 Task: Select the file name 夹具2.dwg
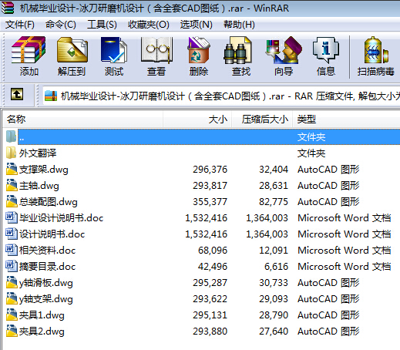click(x=42, y=331)
